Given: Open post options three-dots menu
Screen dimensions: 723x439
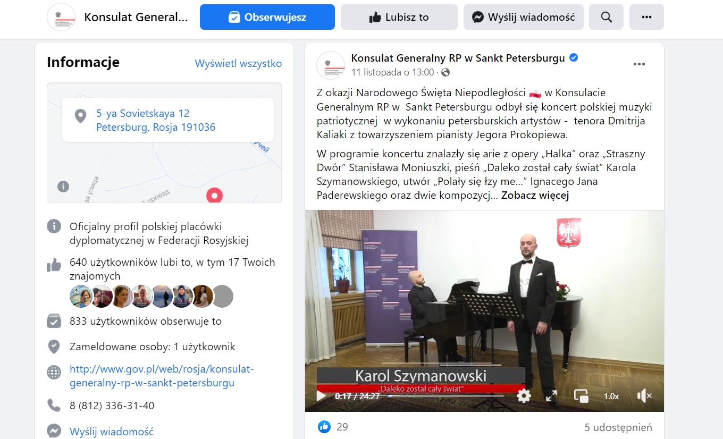Looking at the screenshot, I should point(639,64).
